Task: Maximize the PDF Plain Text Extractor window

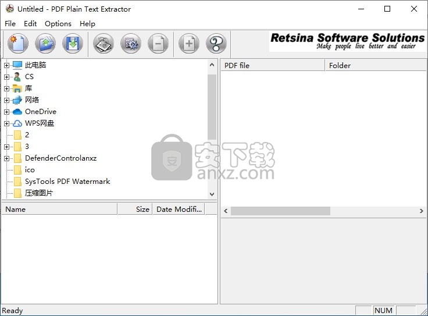Action: [x=387, y=9]
